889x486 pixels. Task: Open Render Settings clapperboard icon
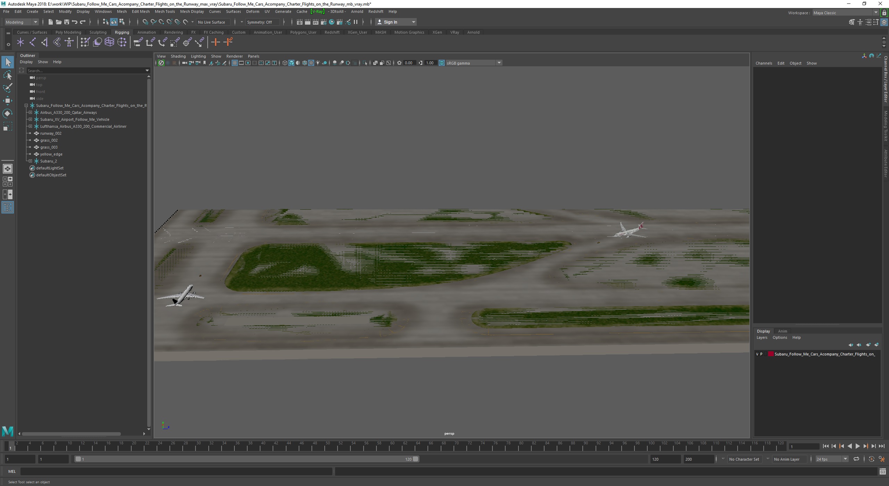[x=323, y=22]
